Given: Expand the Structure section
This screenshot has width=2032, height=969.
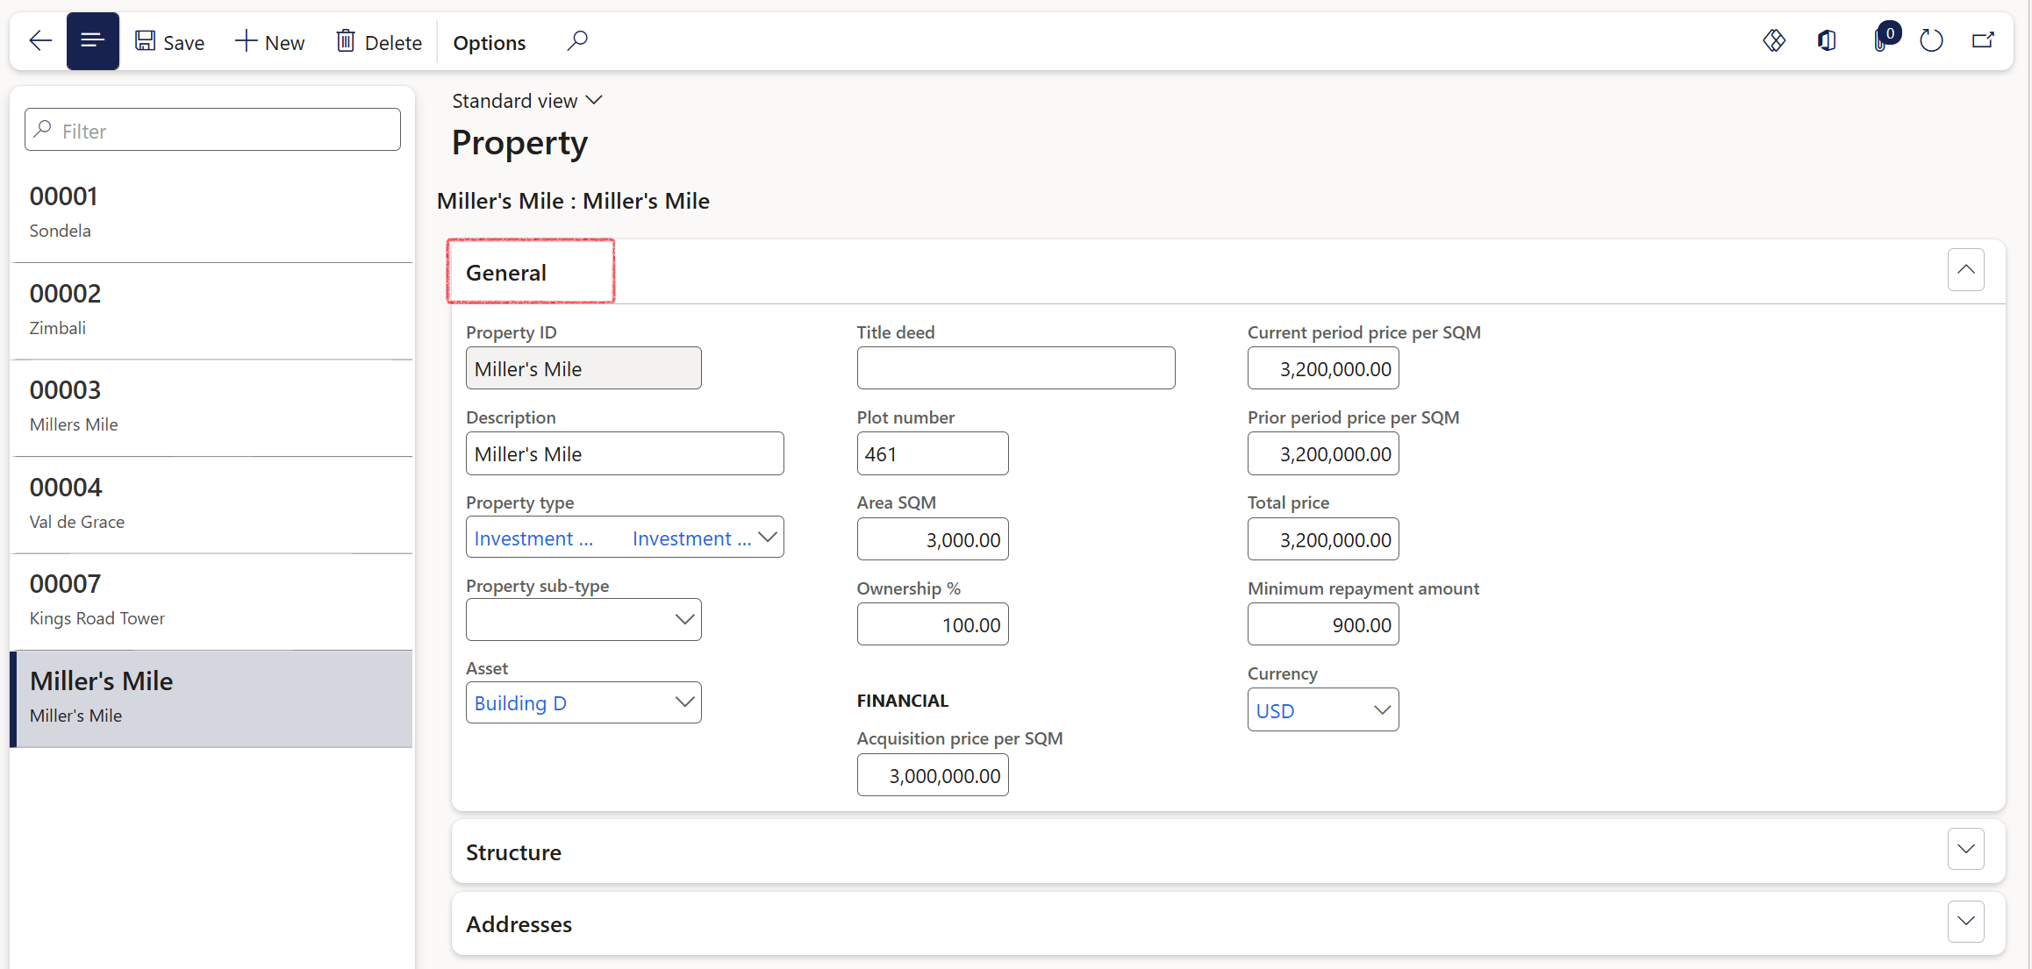Looking at the screenshot, I should click(x=1966, y=849).
